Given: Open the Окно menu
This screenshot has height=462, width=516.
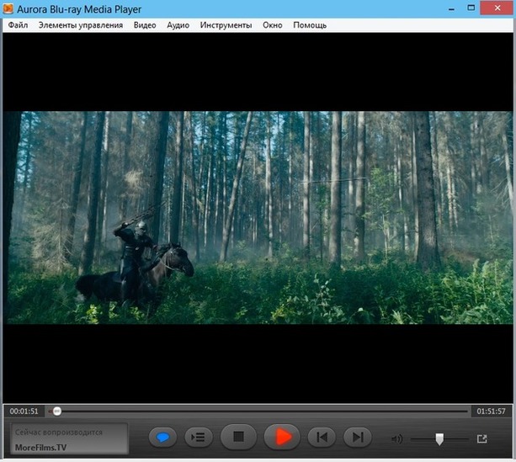Looking at the screenshot, I should point(272,25).
